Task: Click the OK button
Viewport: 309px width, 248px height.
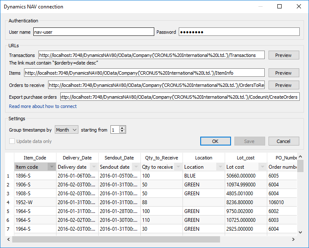Action: tap(215, 141)
